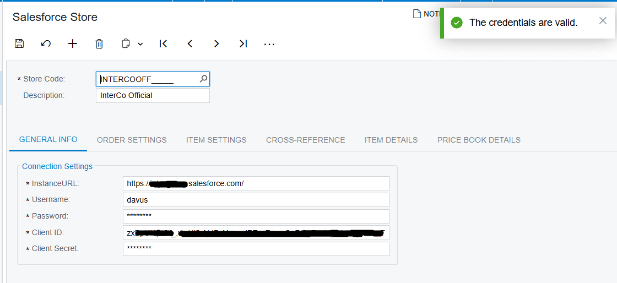The image size is (617, 283).
Task: Go to the previous record
Action: click(190, 43)
